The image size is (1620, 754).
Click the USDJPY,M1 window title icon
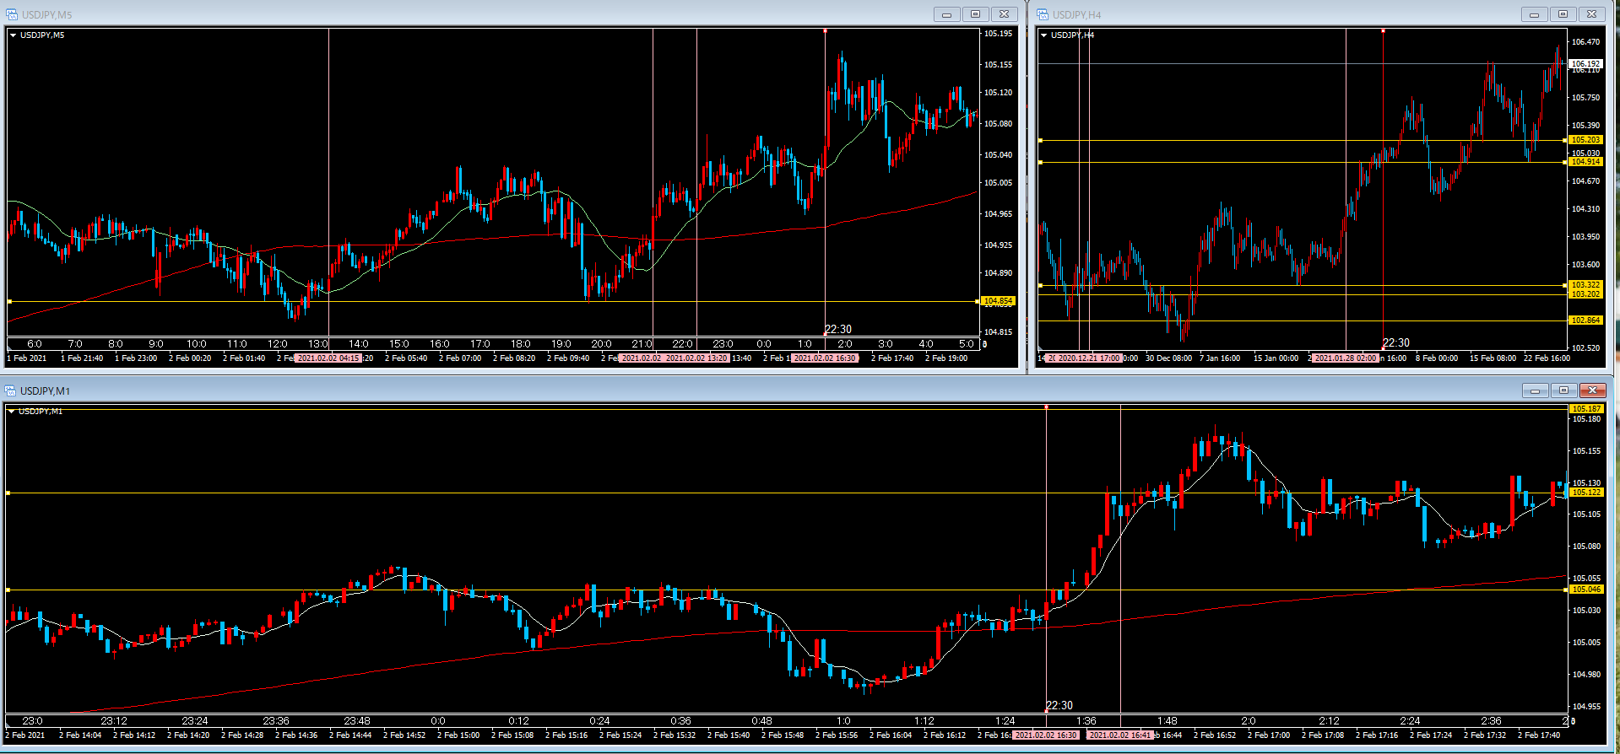(11, 390)
